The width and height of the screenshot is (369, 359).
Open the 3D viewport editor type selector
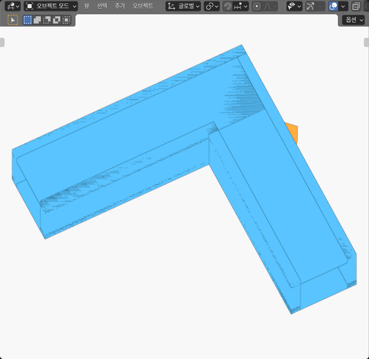tap(13, 6)
